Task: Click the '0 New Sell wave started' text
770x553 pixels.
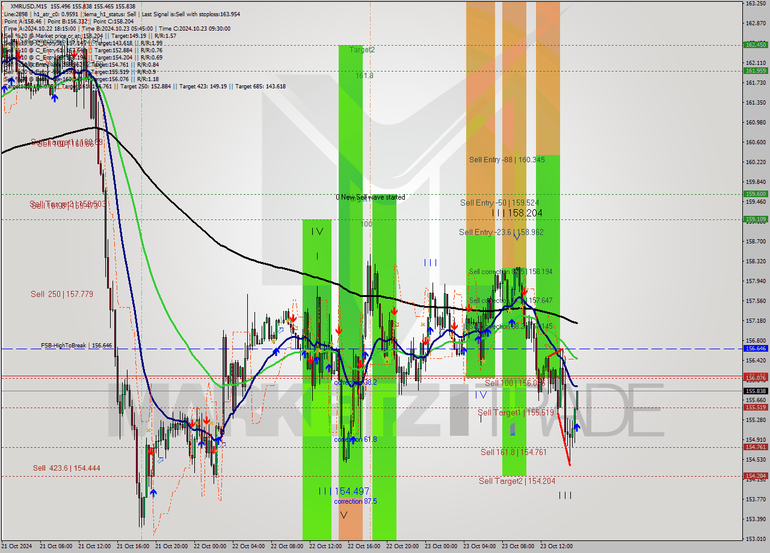Action: (x=371, y=197)
